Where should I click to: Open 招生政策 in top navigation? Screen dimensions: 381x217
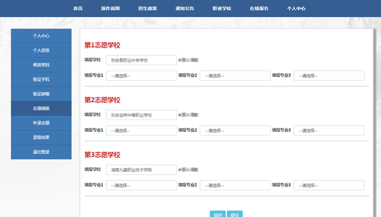[x=148, y=9]
